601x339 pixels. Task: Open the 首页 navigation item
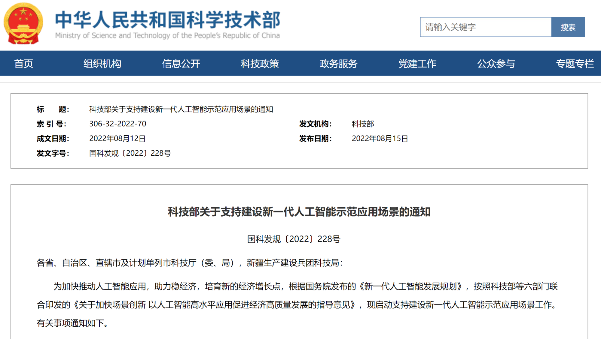(x=23, y=64)
